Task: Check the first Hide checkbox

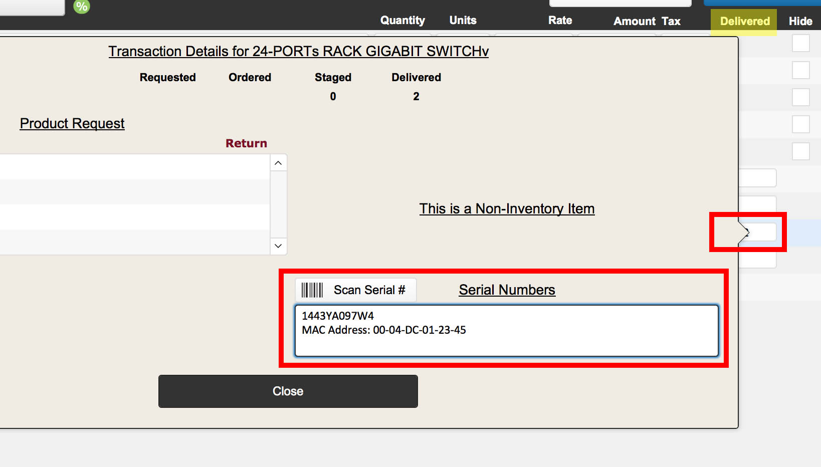Action: point(800,43)
